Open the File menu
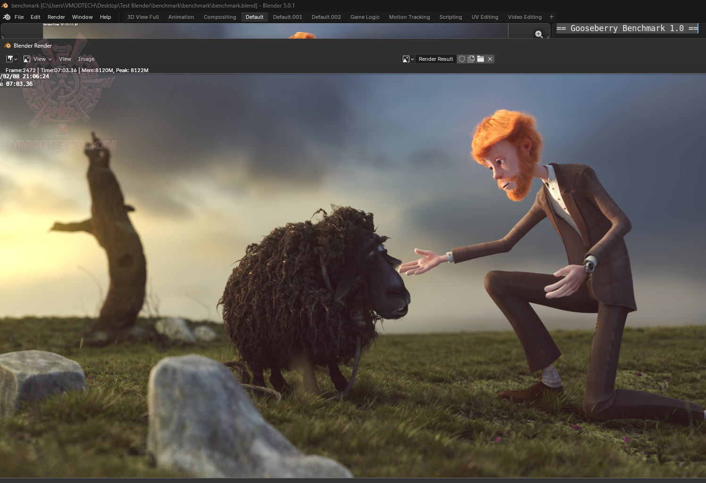Screen dimensions: 706x483 (x=19, y=17)
